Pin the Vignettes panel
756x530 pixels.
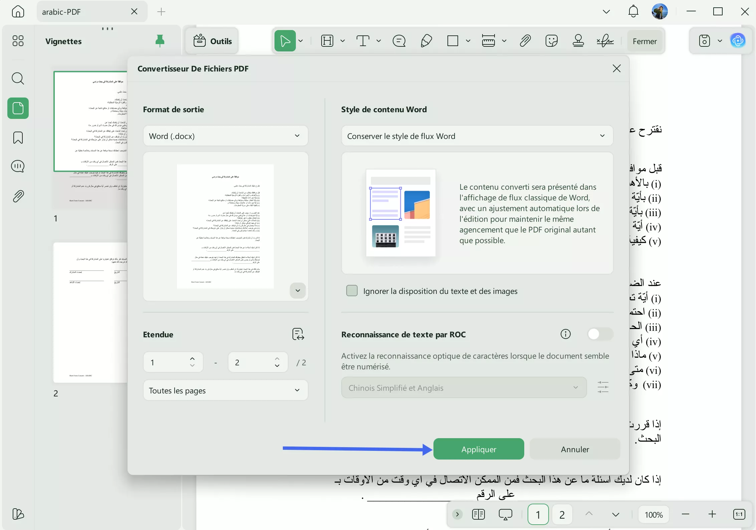coord(160,40)
